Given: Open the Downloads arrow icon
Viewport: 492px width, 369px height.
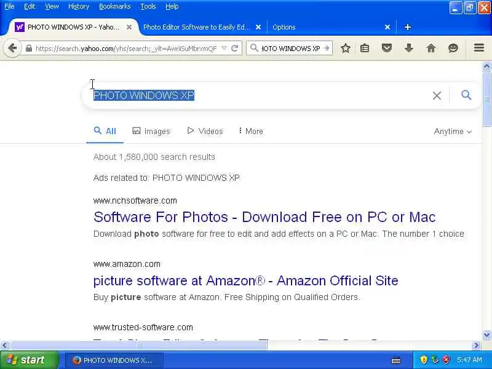Looking at the screenshot, I should (x=409, y=49).
